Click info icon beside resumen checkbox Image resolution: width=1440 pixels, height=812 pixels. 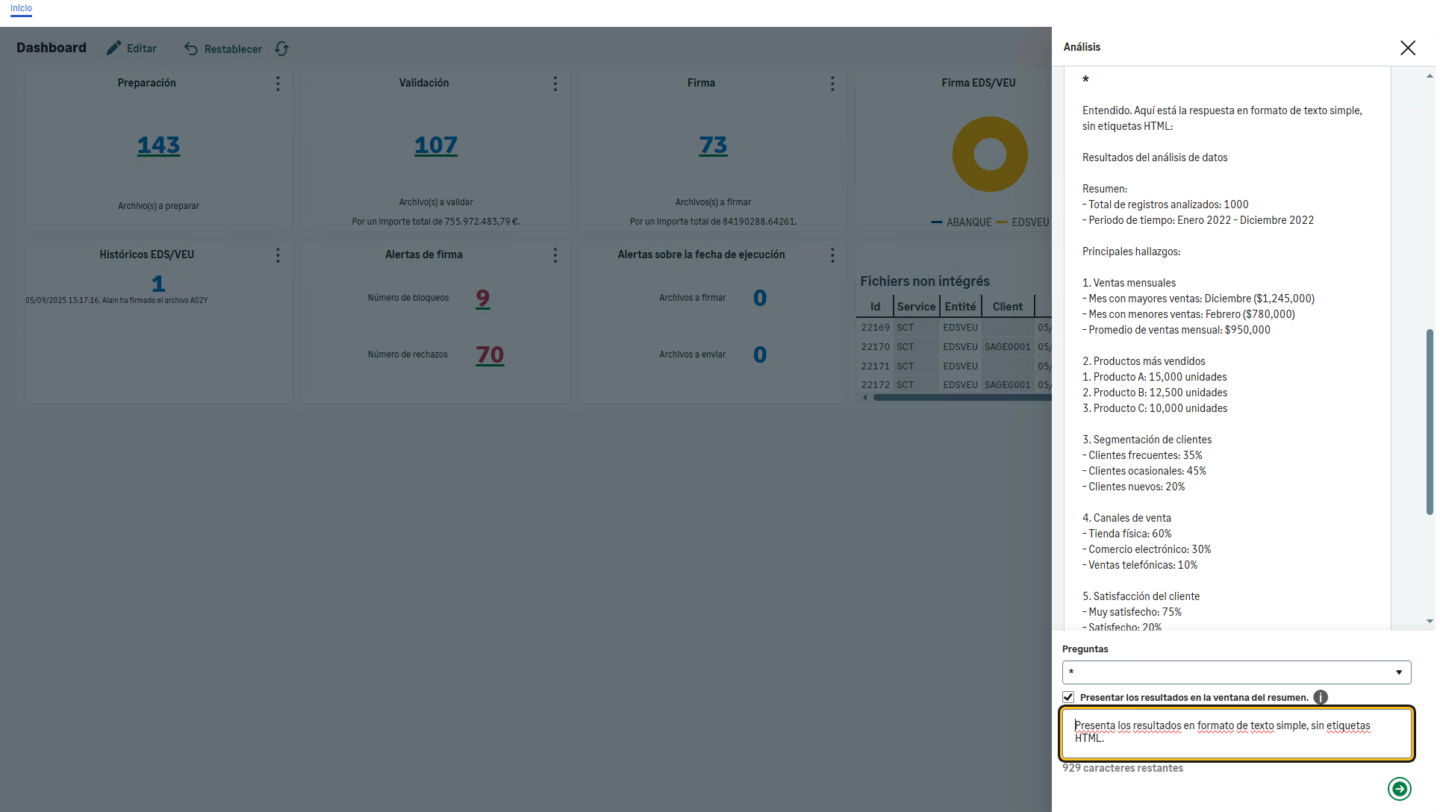[x=1320, y=697]
